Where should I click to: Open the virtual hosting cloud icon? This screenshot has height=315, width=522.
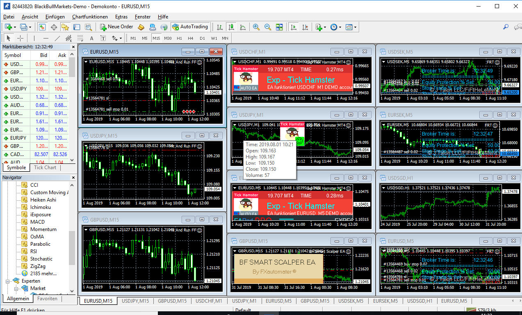tap(152, 27)
